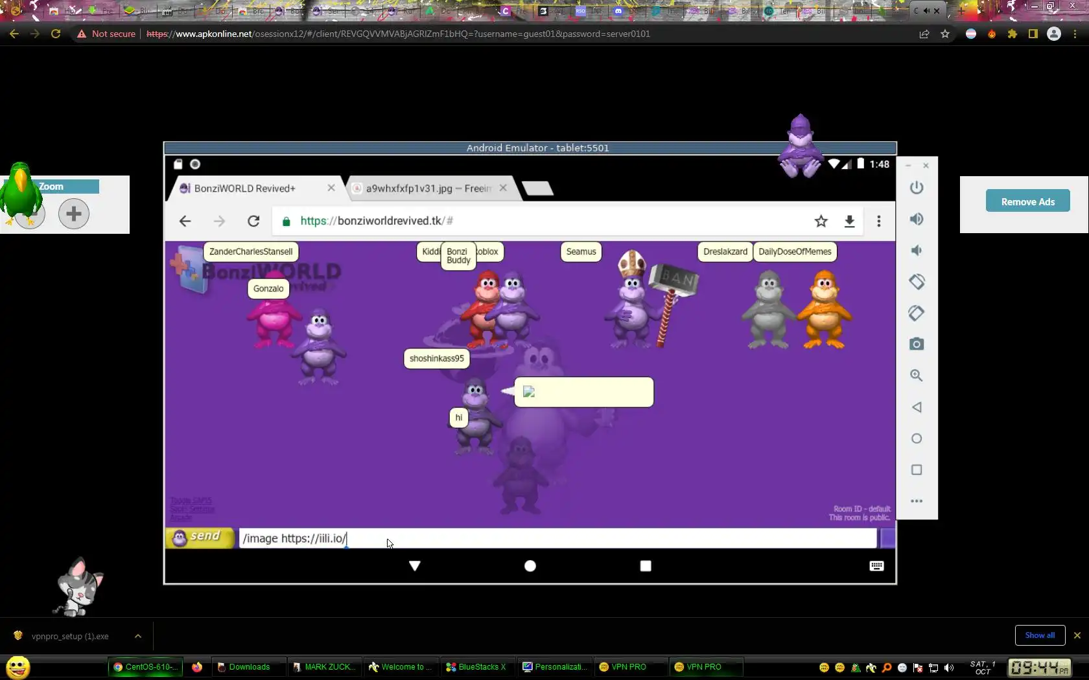1089x680 pixels.
Task: Click Show all downloads
Action: pos(1040,635)
